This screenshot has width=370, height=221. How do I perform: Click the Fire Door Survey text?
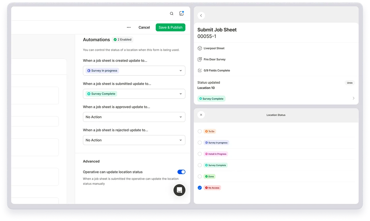[215, 59]
